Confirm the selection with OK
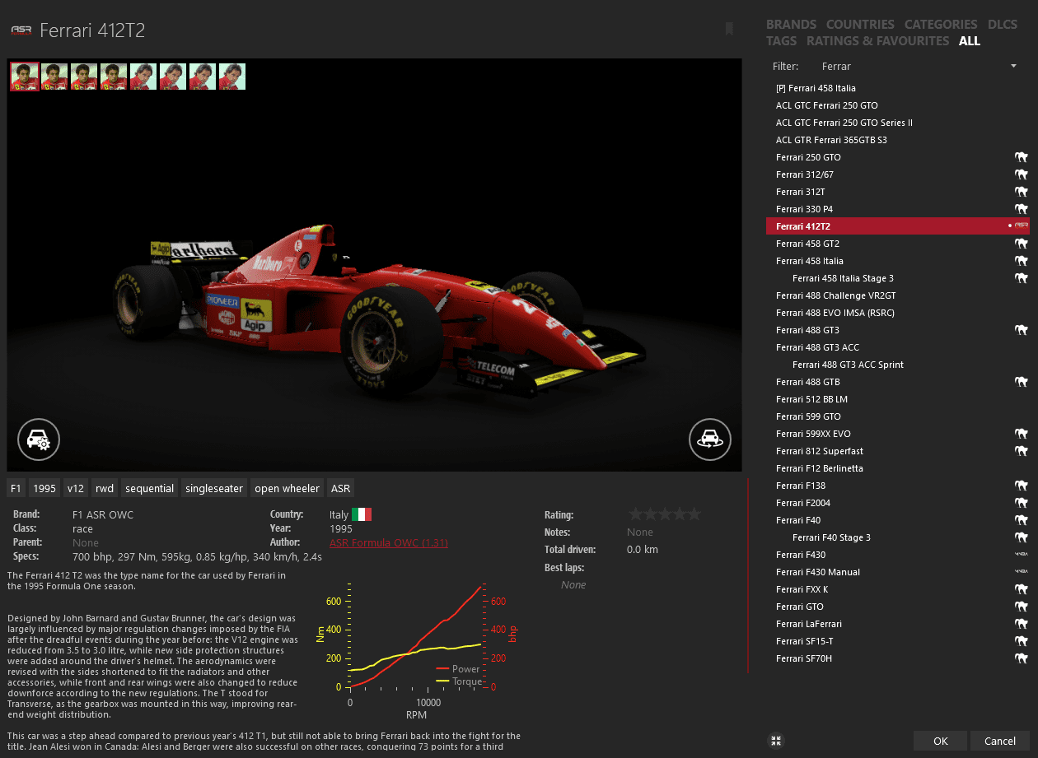 [x=941, y=741]
